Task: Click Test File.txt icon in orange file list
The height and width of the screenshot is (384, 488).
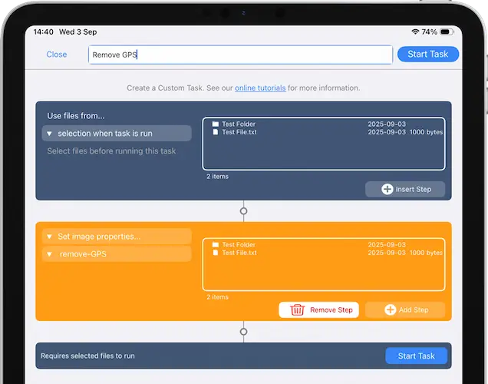Action: click(216, 253)
